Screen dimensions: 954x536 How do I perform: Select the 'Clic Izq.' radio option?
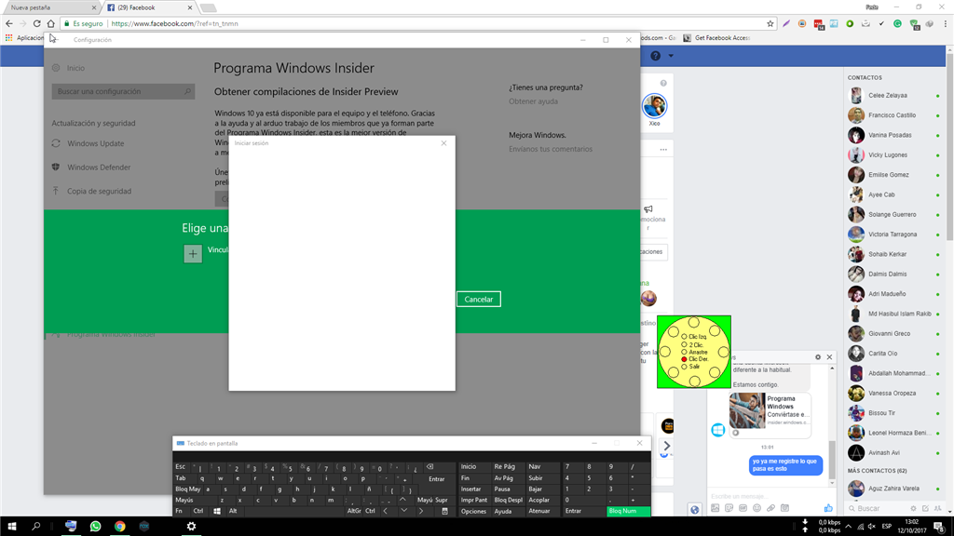[x=684, y=337]
